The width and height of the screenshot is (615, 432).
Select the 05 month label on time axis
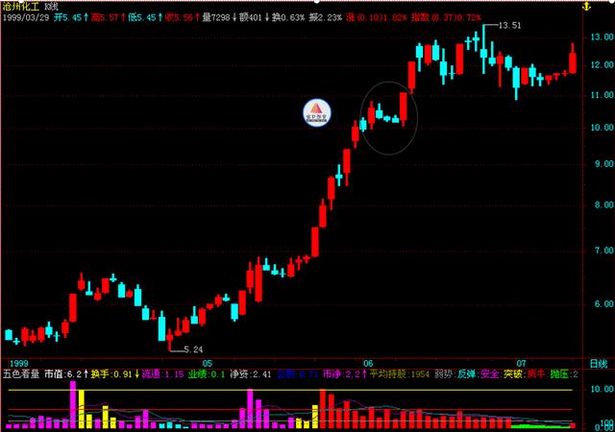[x=208, y=363]
